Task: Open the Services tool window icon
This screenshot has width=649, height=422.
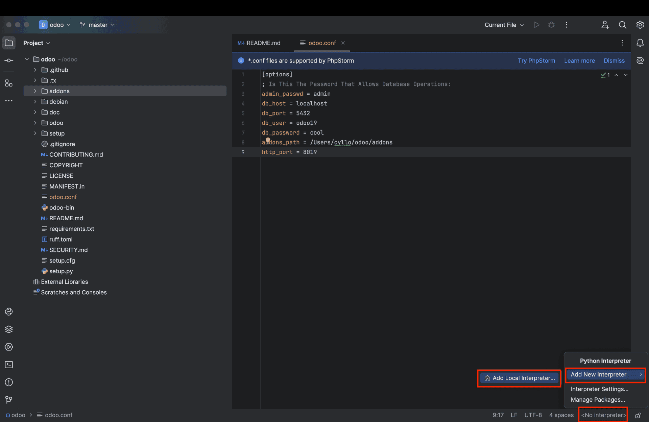Action: pyautogui.click(x=9, y=347)
